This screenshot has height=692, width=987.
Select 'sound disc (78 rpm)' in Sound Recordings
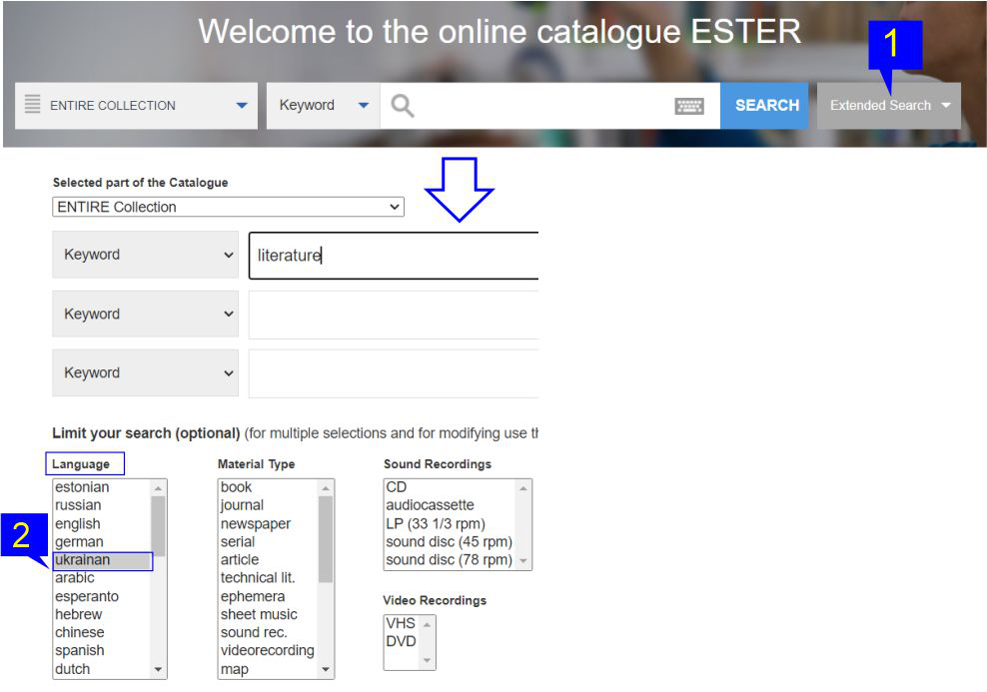[x=449, y=560]
